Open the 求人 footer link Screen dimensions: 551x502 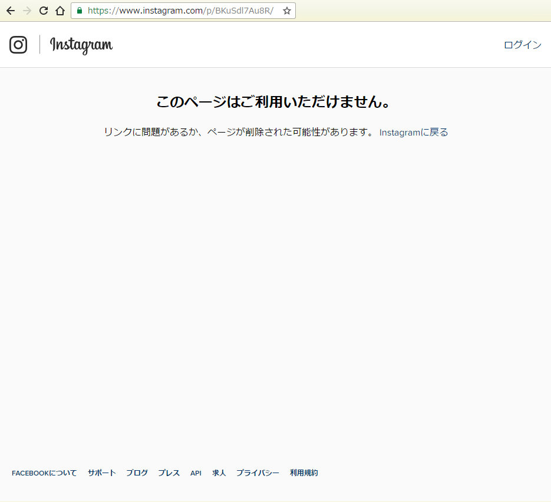coord(219,473)
